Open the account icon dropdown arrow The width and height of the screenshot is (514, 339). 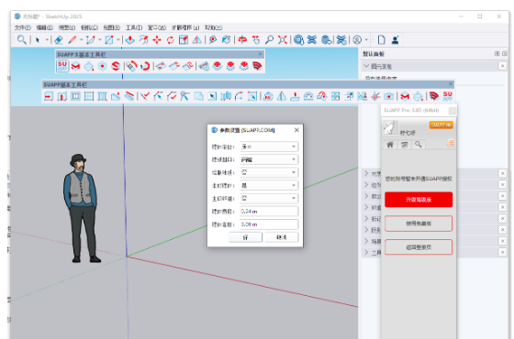[x=366, y=40]
